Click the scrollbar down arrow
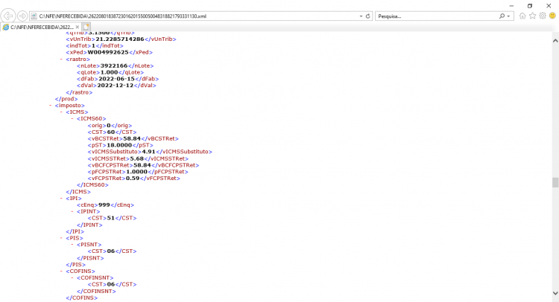 [x=555, y=293]
